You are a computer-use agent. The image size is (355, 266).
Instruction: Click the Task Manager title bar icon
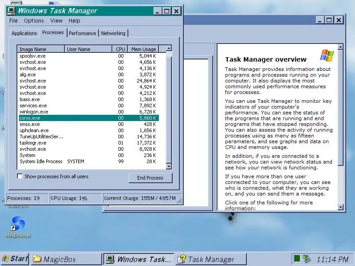click(x=12, y=11)
